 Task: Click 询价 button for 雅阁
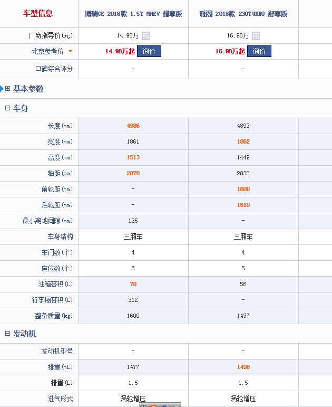(x=259, y=52)
